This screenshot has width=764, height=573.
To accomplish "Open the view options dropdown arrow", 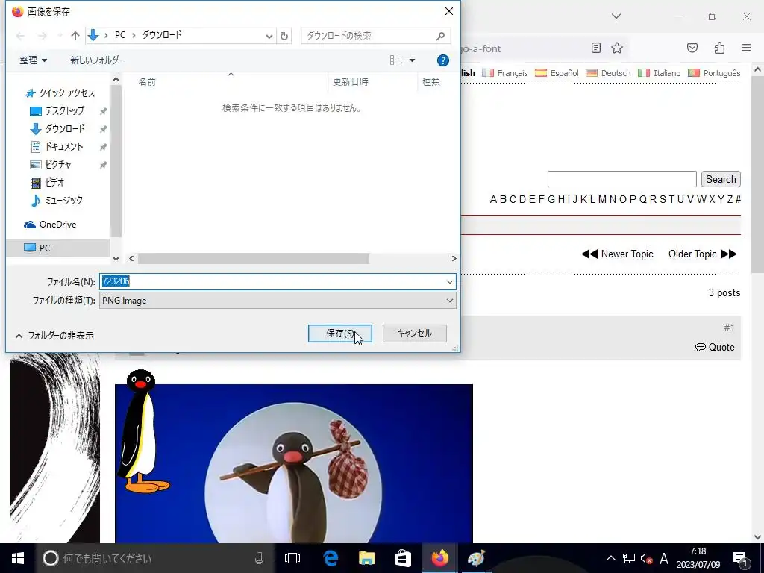I will 412,60.
